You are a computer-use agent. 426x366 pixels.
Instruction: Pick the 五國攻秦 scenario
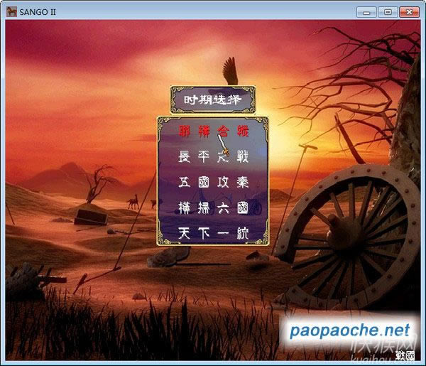tap(213, 182)
